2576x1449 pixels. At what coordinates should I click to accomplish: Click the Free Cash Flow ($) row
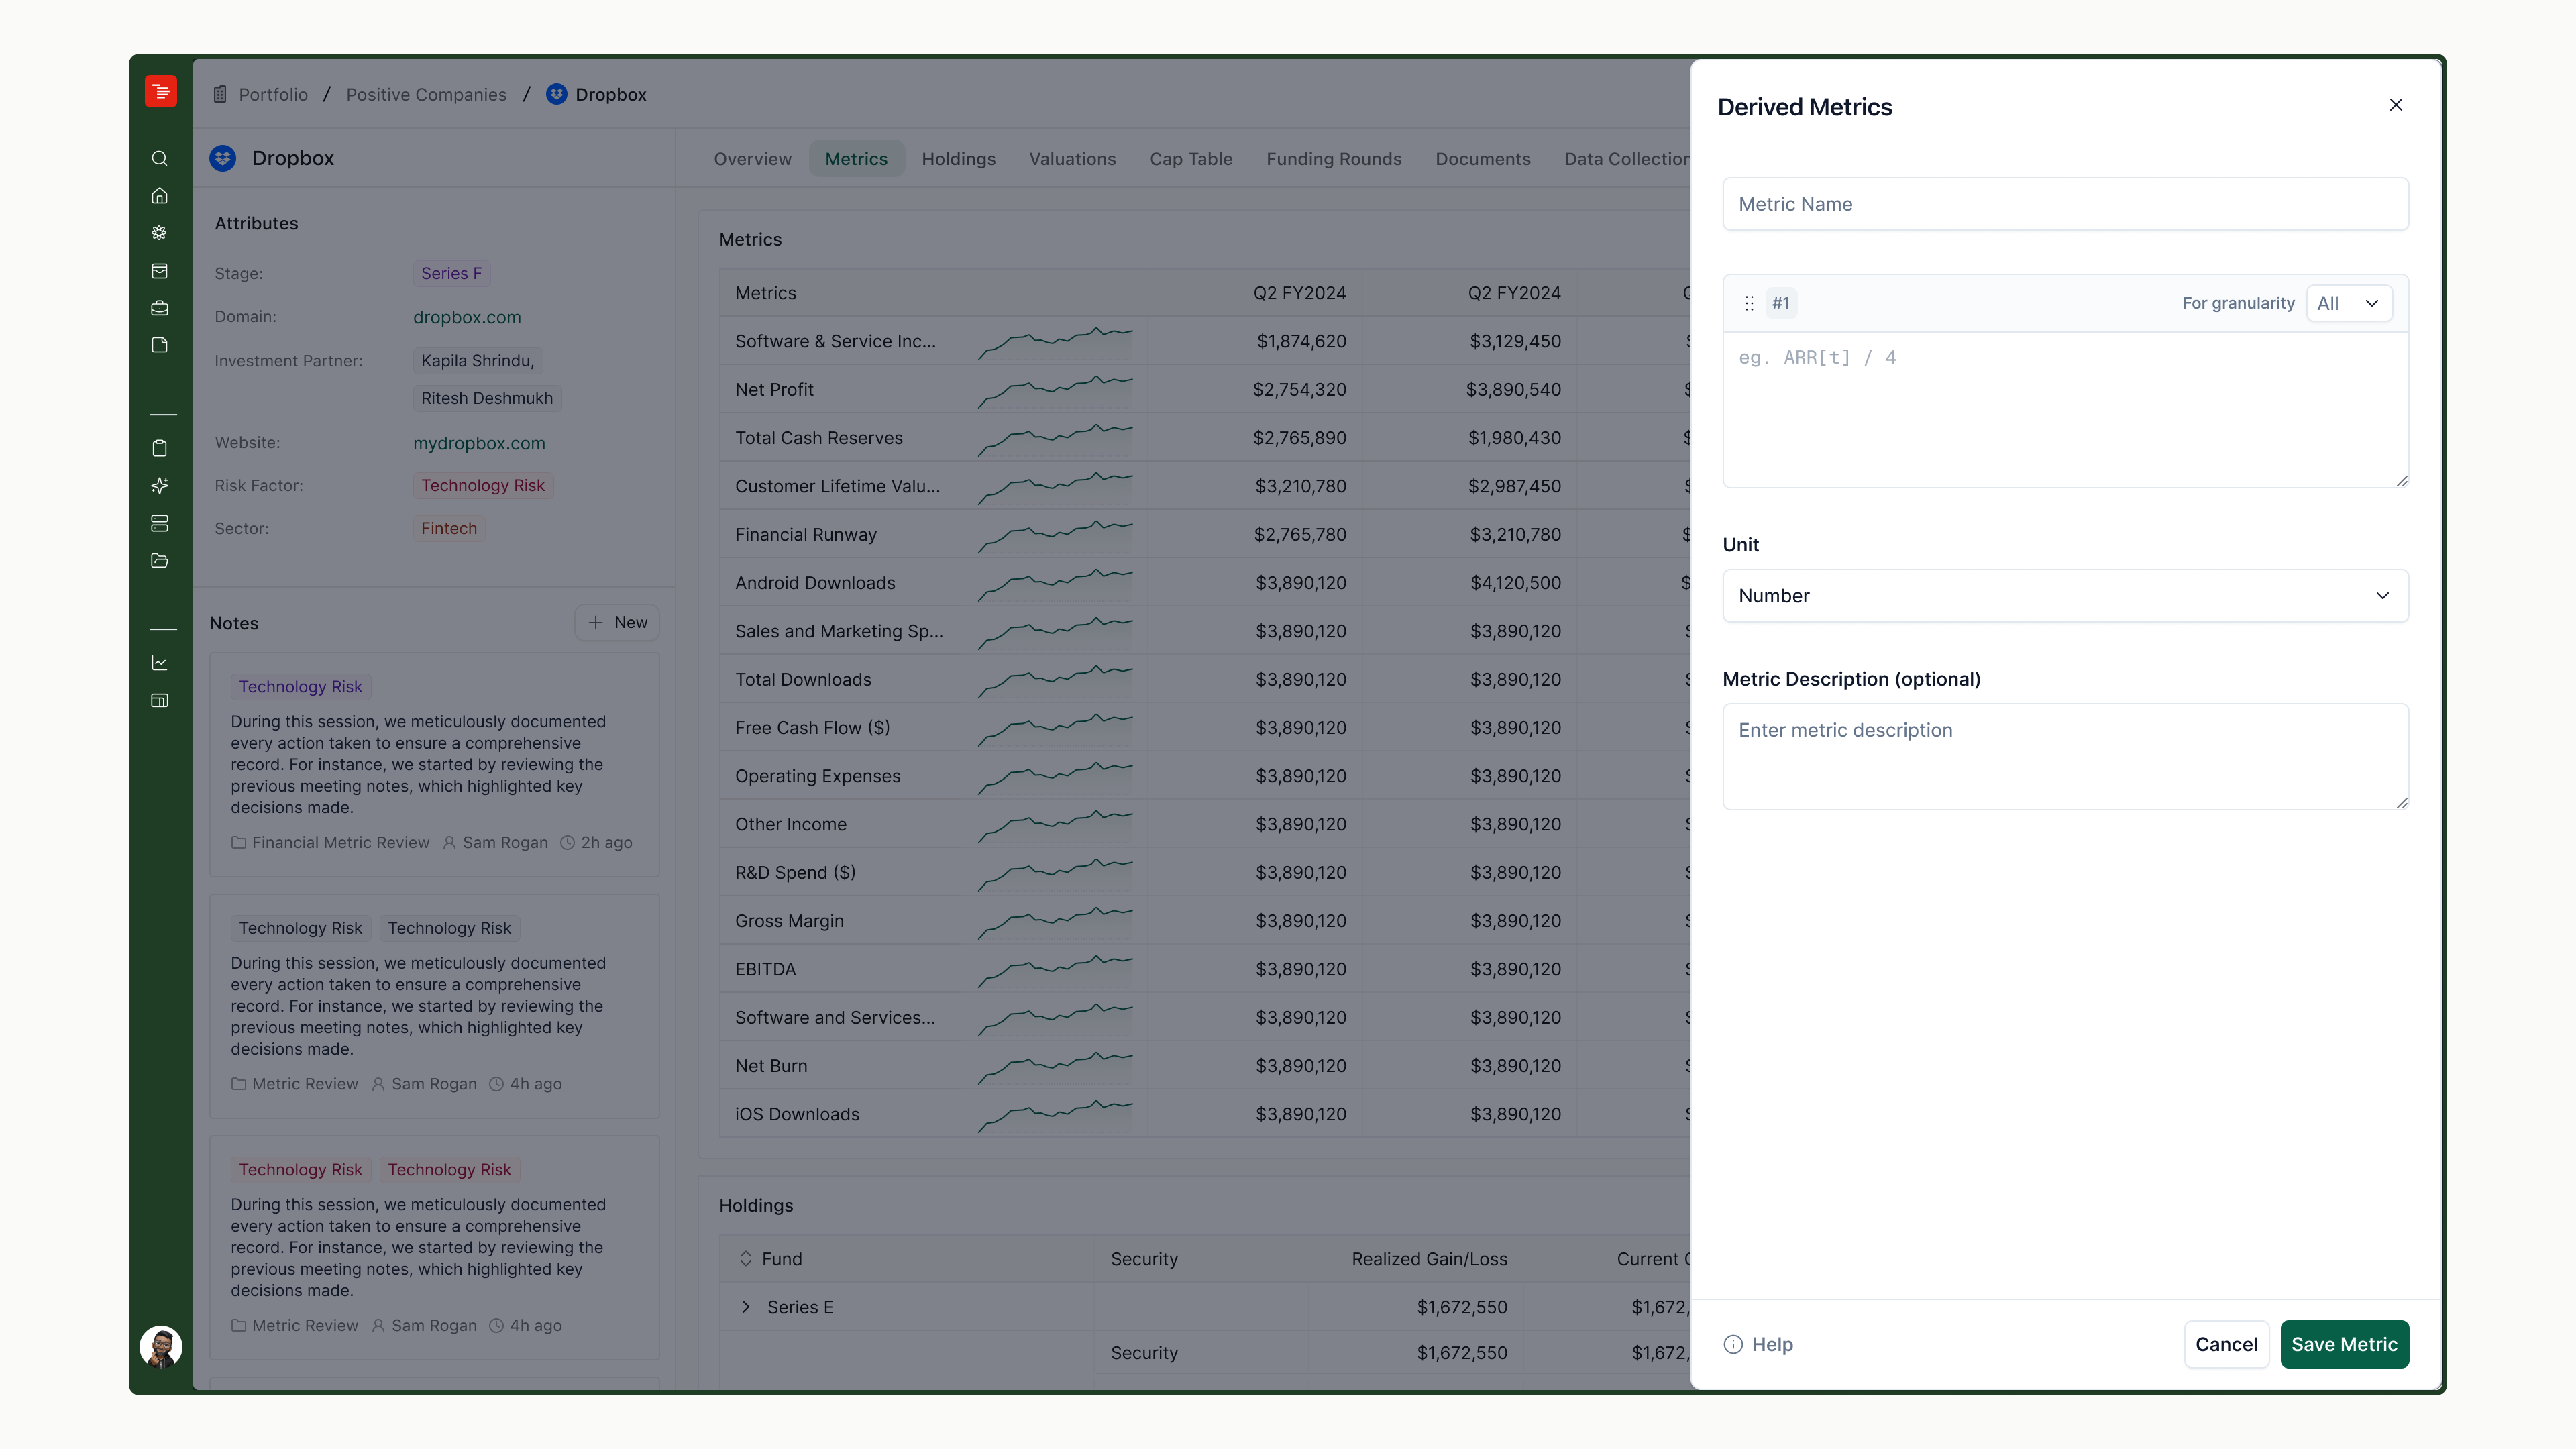[1204, 728]
